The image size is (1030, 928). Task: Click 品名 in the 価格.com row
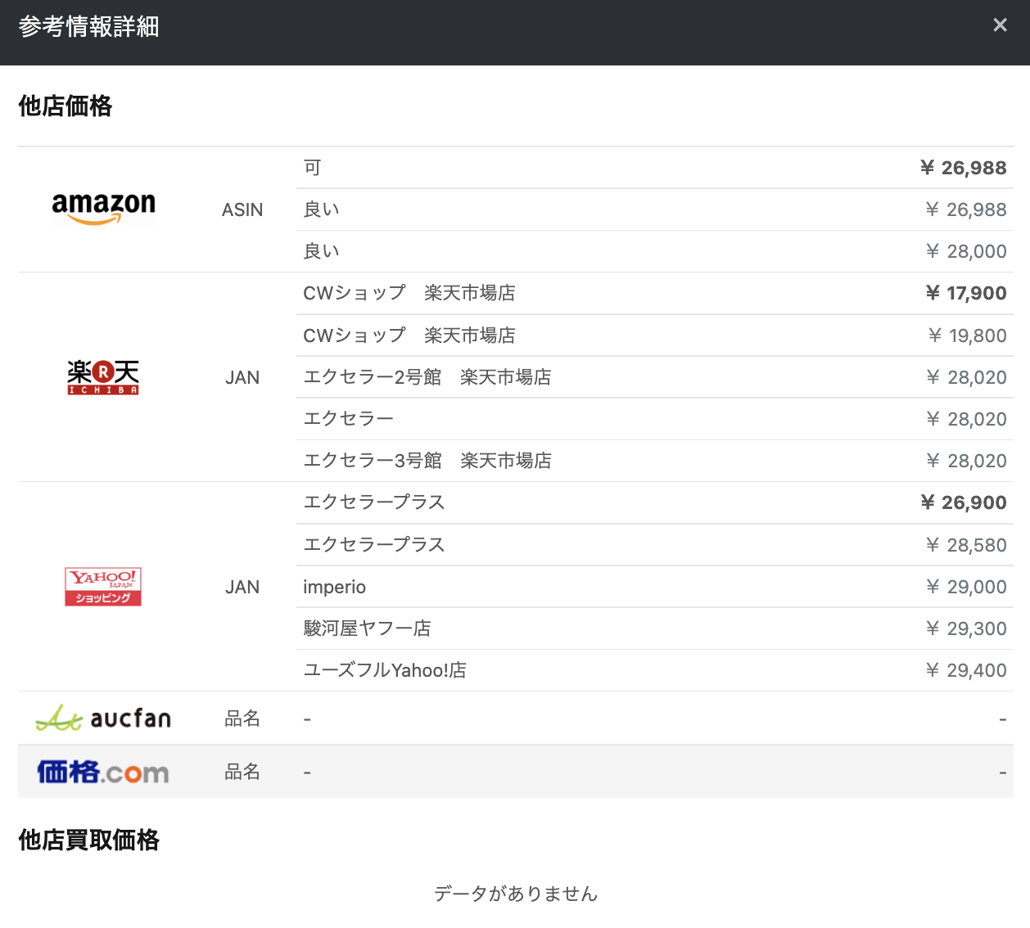(x=242, y=772)
